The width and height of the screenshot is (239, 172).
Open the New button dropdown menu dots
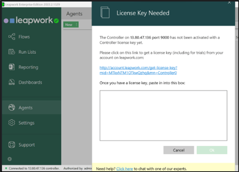click(76, 25)
